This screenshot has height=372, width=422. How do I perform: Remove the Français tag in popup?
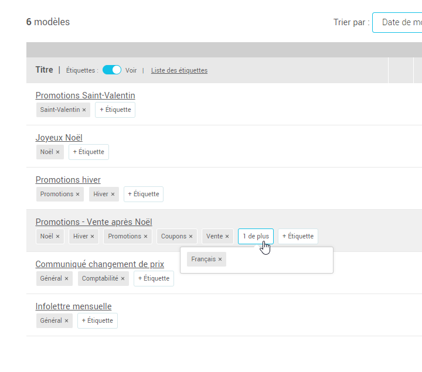(x=220, y=259)
